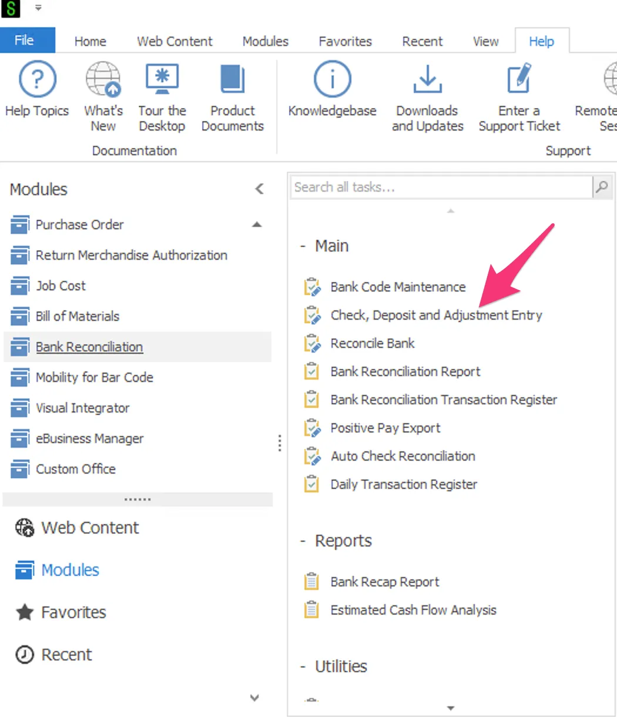Click the search magnifier icon
Image resolution: width=617 pixels, height=717 pixels.
coord(602,187)
